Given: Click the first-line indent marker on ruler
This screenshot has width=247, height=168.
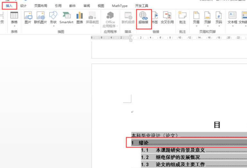Looking at the screenshot, I should (x=131, y=36).
